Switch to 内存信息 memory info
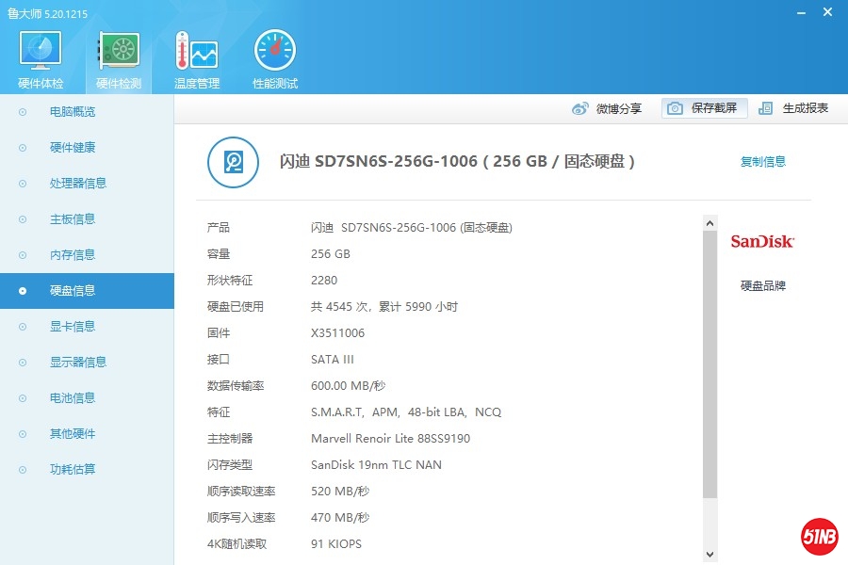848x565 pixels. (73, 255)
